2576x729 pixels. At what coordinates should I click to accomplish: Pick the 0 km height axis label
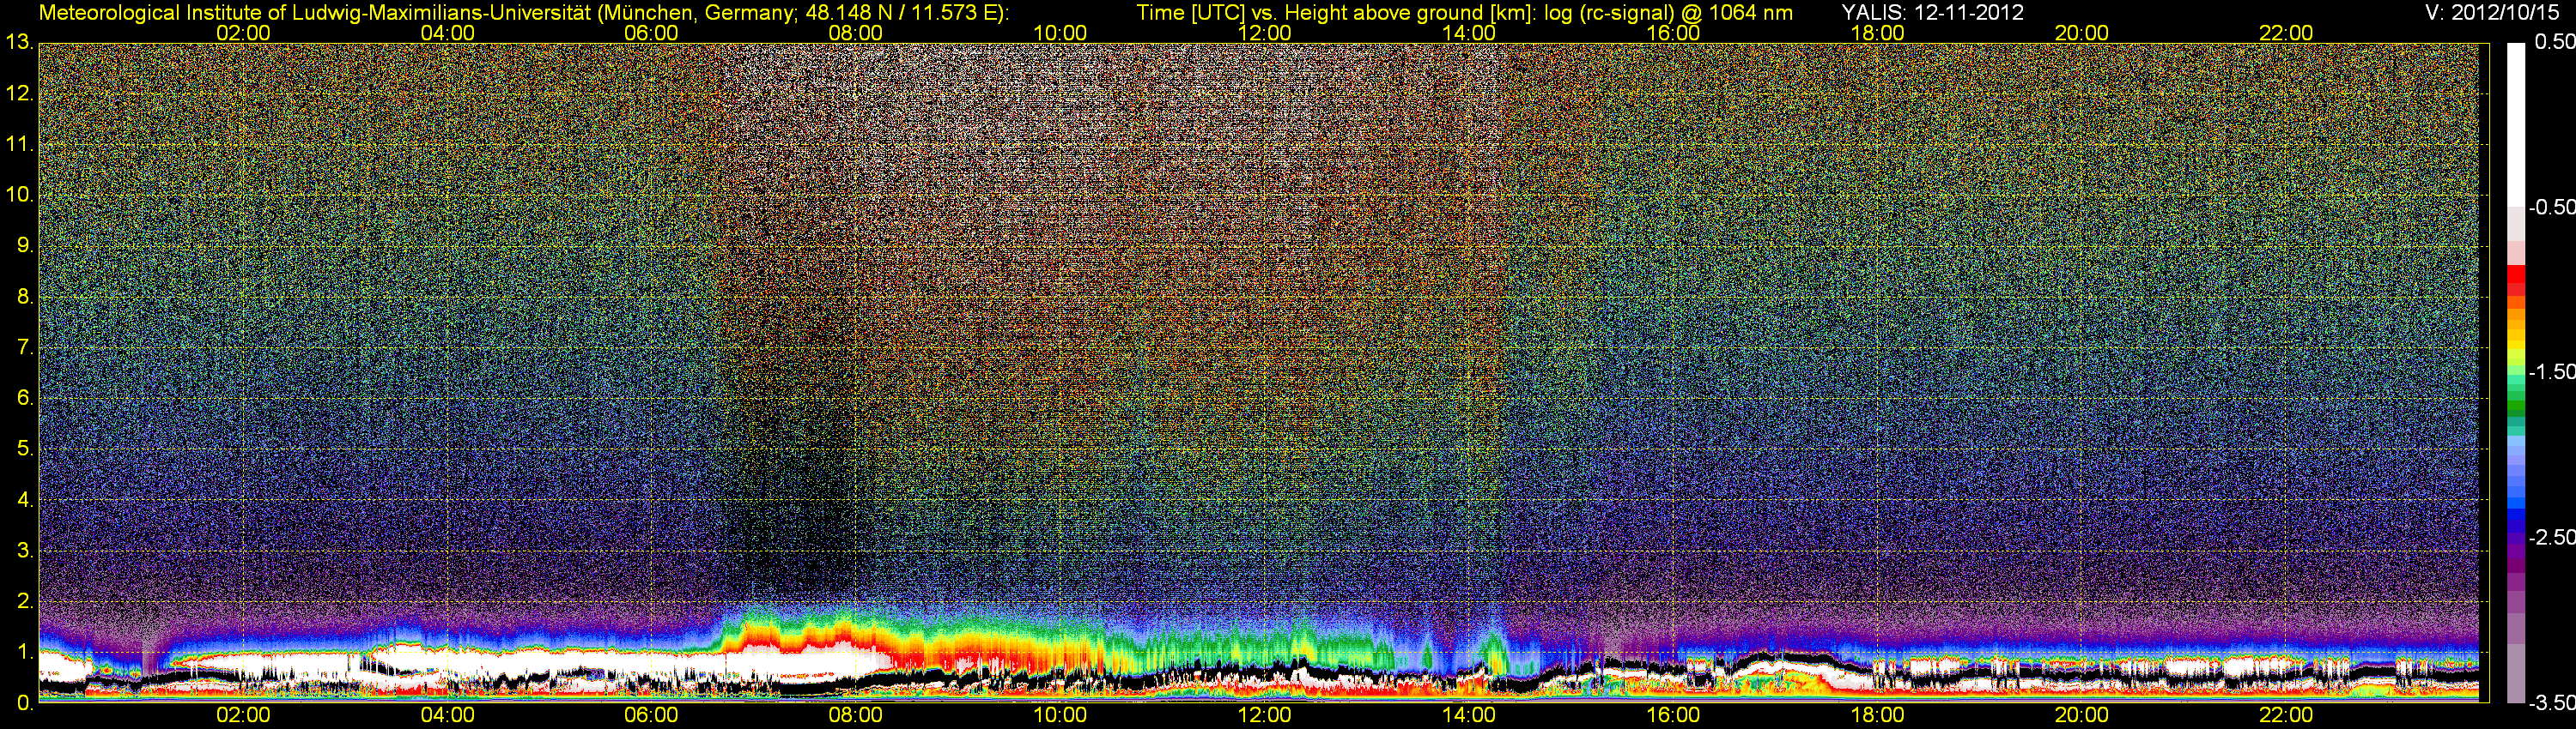tap(25, 703)
